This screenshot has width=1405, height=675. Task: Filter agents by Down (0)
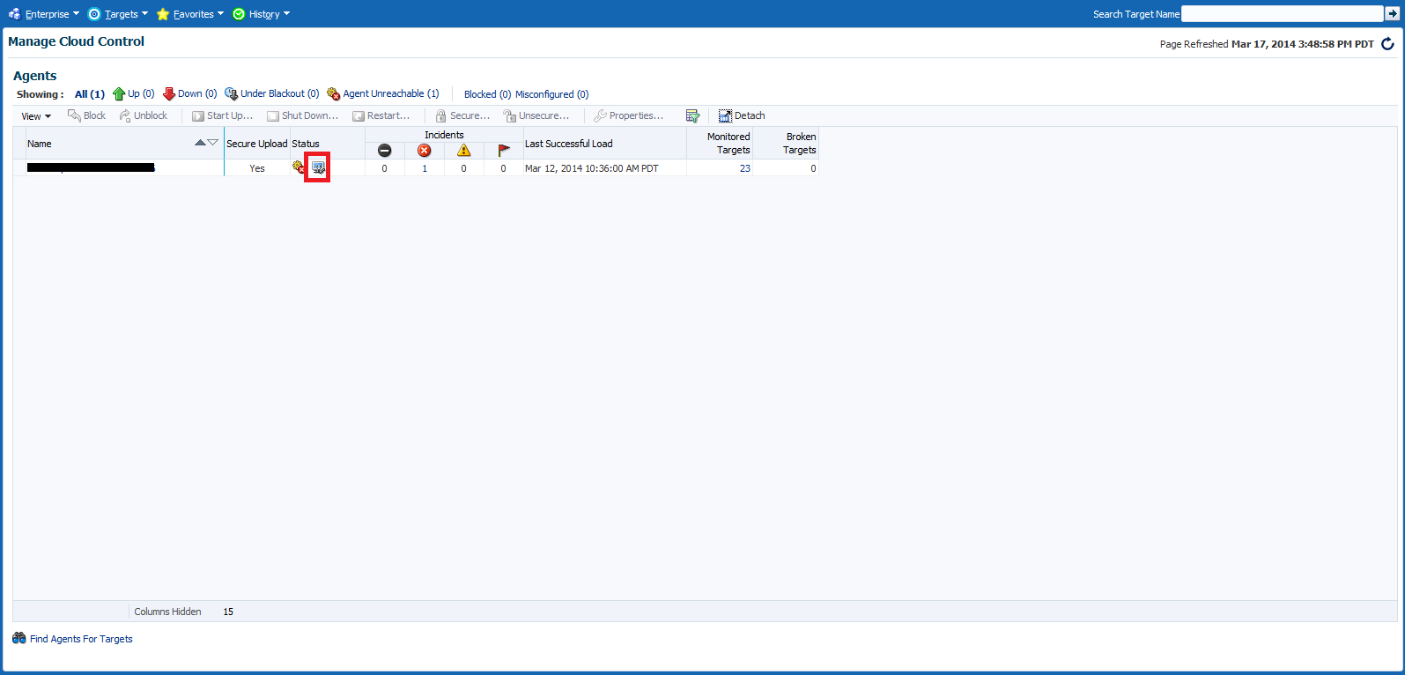190,93
